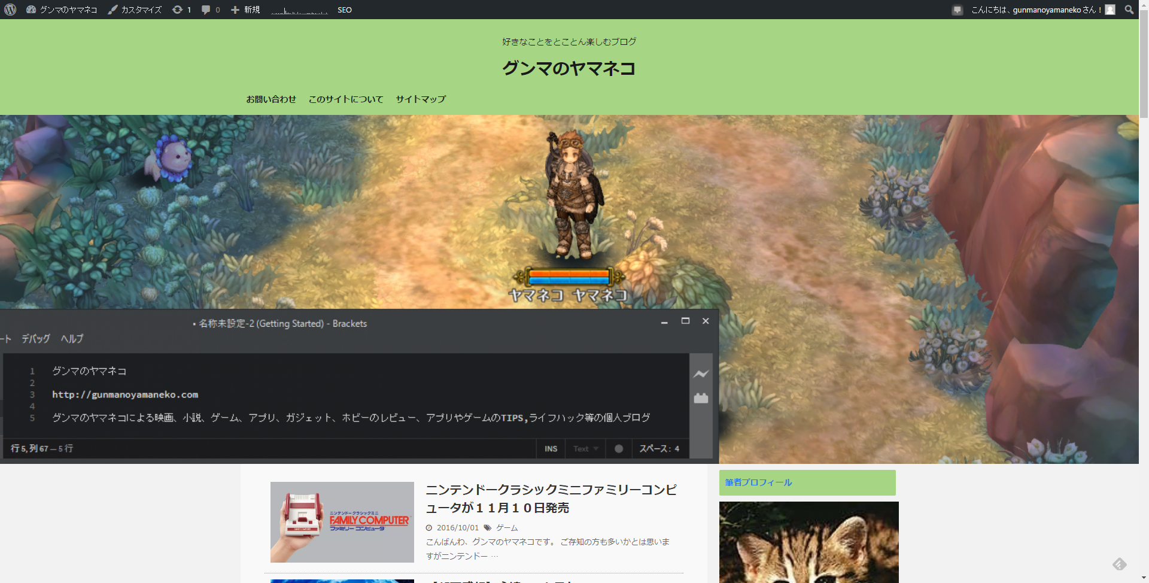Click 新規 to add new content
The width and height of the screenshot is (1149, 583).
(x=245, y=10)
